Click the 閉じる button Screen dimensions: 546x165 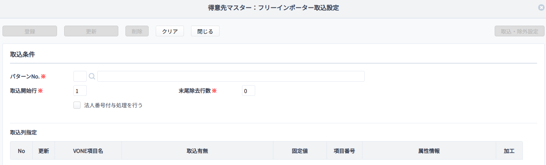205,31
